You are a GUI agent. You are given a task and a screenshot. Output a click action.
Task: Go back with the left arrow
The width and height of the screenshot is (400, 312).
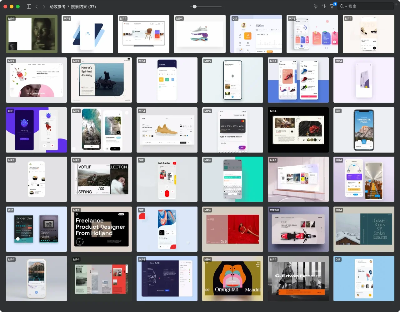point(37,7)
